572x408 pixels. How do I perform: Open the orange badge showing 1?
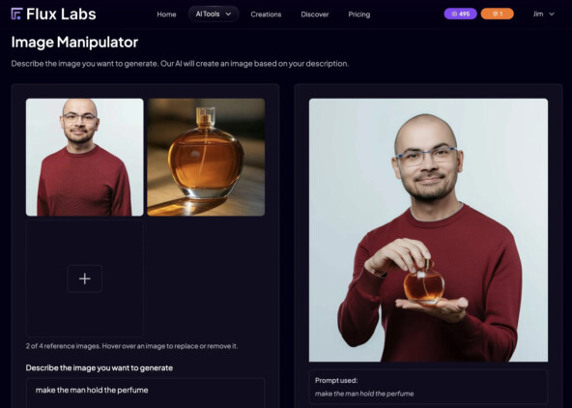pyautogui.click(x=498, y=14)
